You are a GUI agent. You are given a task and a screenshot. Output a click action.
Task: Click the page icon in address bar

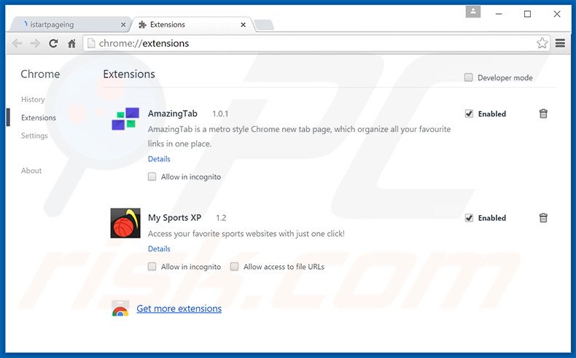91,43
